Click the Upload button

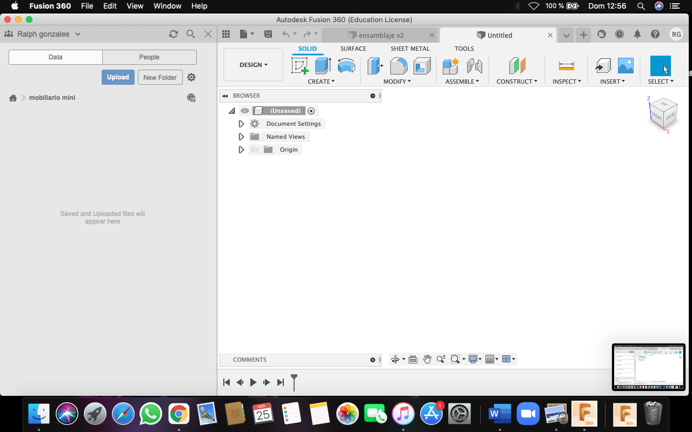tap(118, 77)
